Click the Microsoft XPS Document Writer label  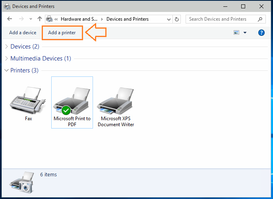click(x=116, y=121)
